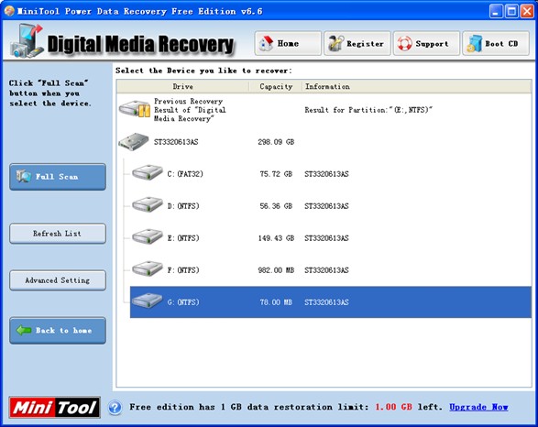Follow the Upgrade Now link
Image resolution: width=538 pixels, height=427 pixels.
tap(478, 407)
